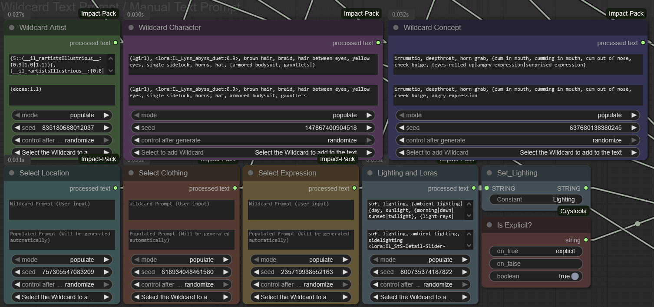Increase Wildcard Concept seed with right arrow
The image size is (654, 307).
pyautogui.click(x=634, y=128)
